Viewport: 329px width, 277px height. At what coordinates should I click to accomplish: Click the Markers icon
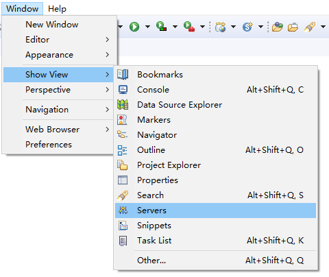click(122, 120)
